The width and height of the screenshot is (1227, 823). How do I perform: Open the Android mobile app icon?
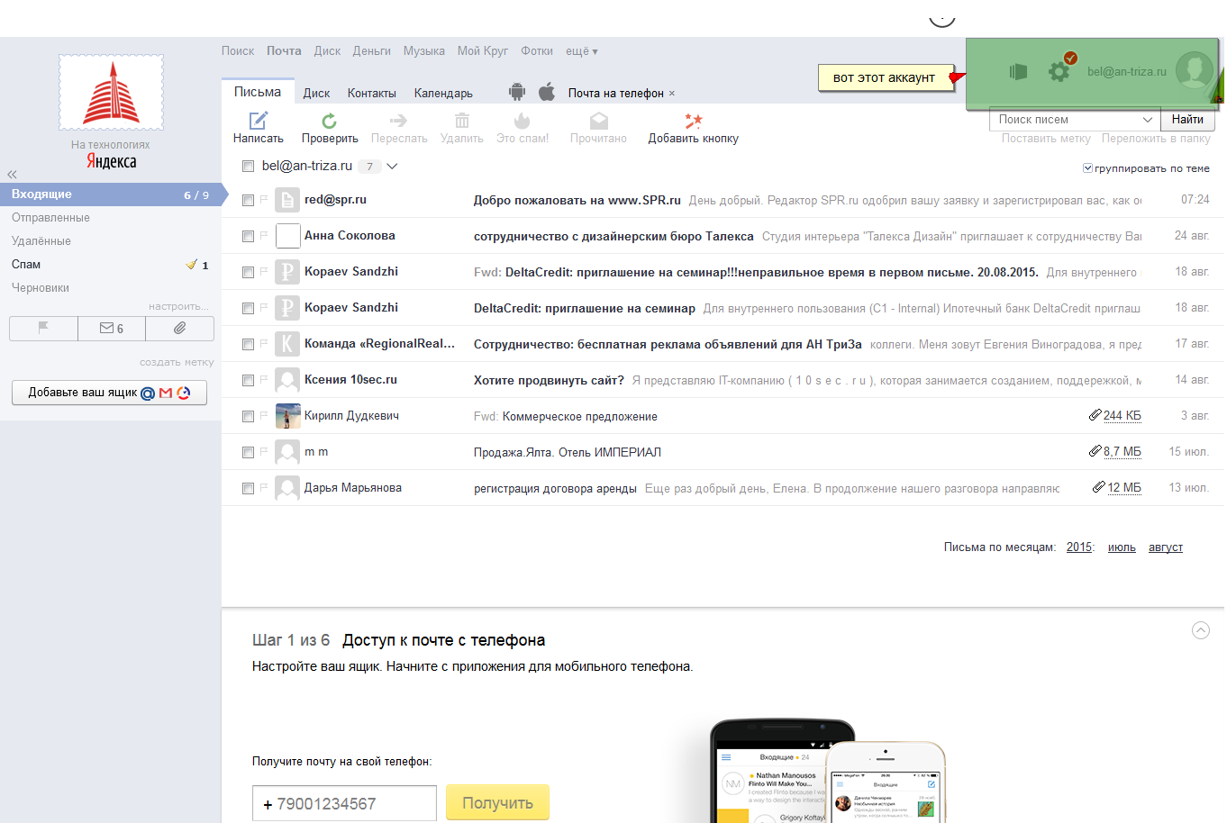pos(517,92)
